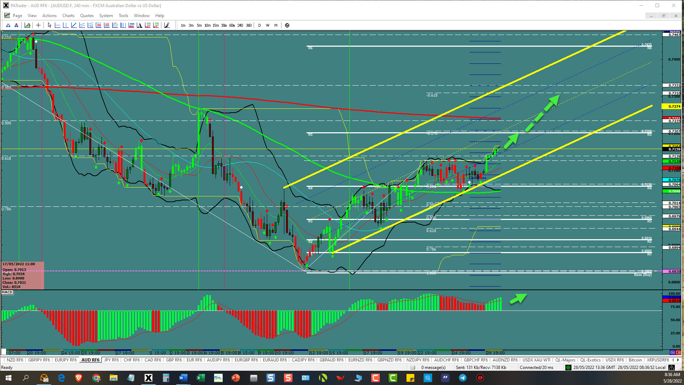Open the Charts menu
684x385 pixels.
click(x=68, y=16)
